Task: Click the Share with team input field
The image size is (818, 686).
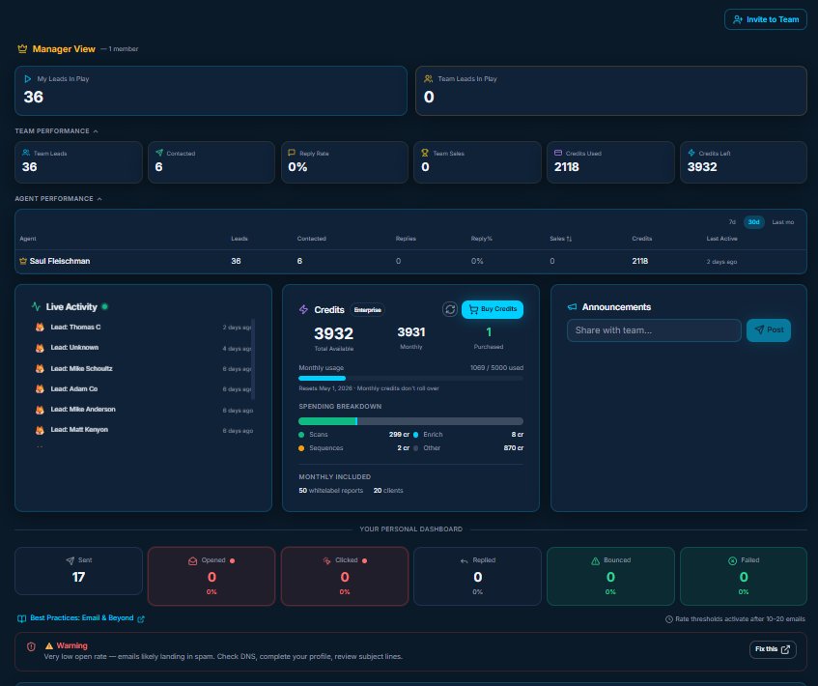Action: click(654, 330)
